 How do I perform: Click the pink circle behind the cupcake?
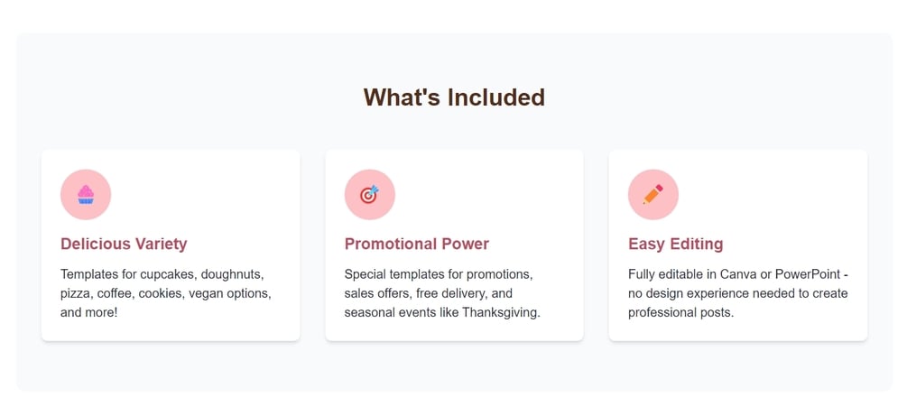point(86,194)
